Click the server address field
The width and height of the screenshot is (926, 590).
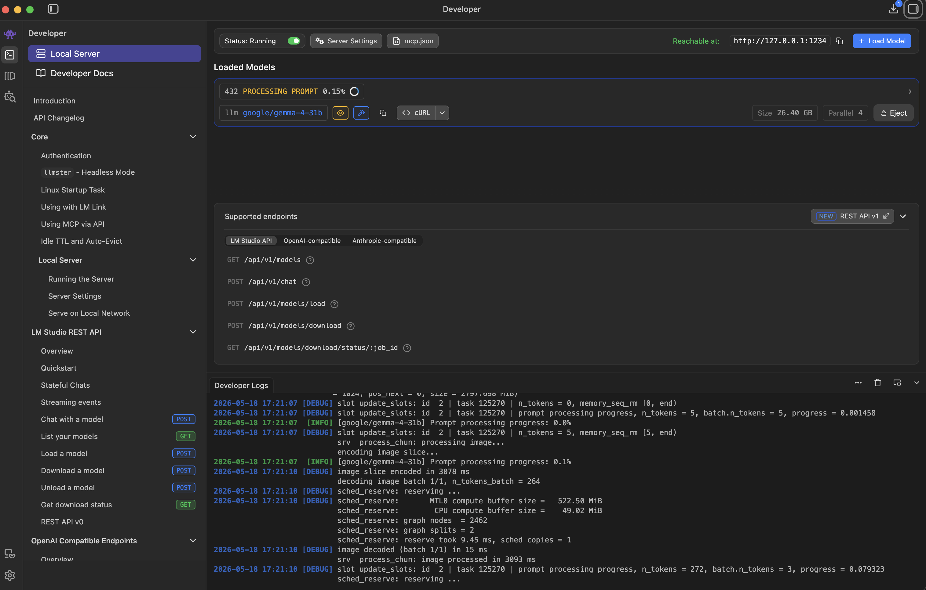click(780, 41)
